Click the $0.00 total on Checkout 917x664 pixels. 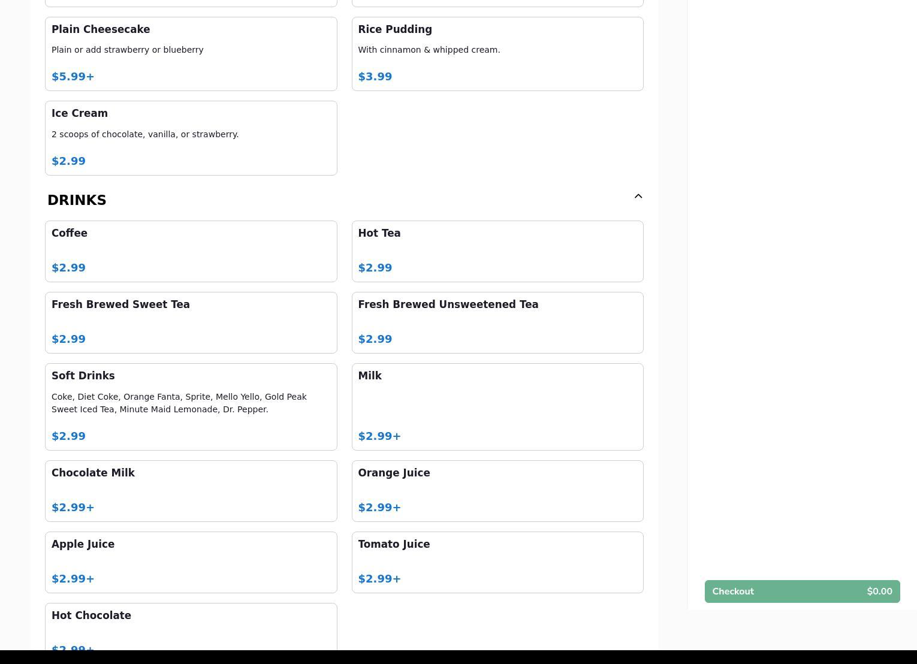pyautogui.click(x=879, y=591)
